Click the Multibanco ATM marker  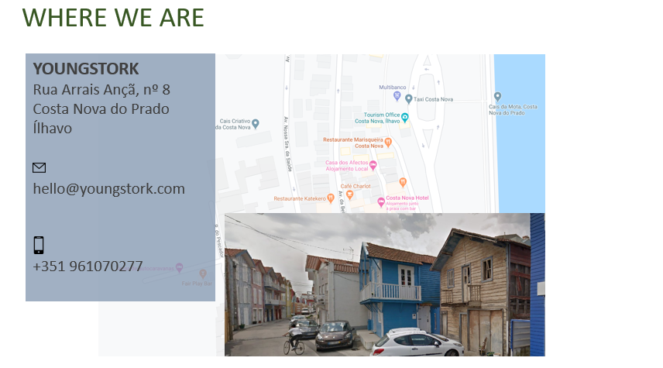(397, 96)
